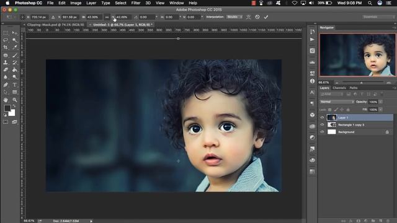This screenshot has height=223, width=397.
Task: Click the background color swatch
Action: [12, 113]
